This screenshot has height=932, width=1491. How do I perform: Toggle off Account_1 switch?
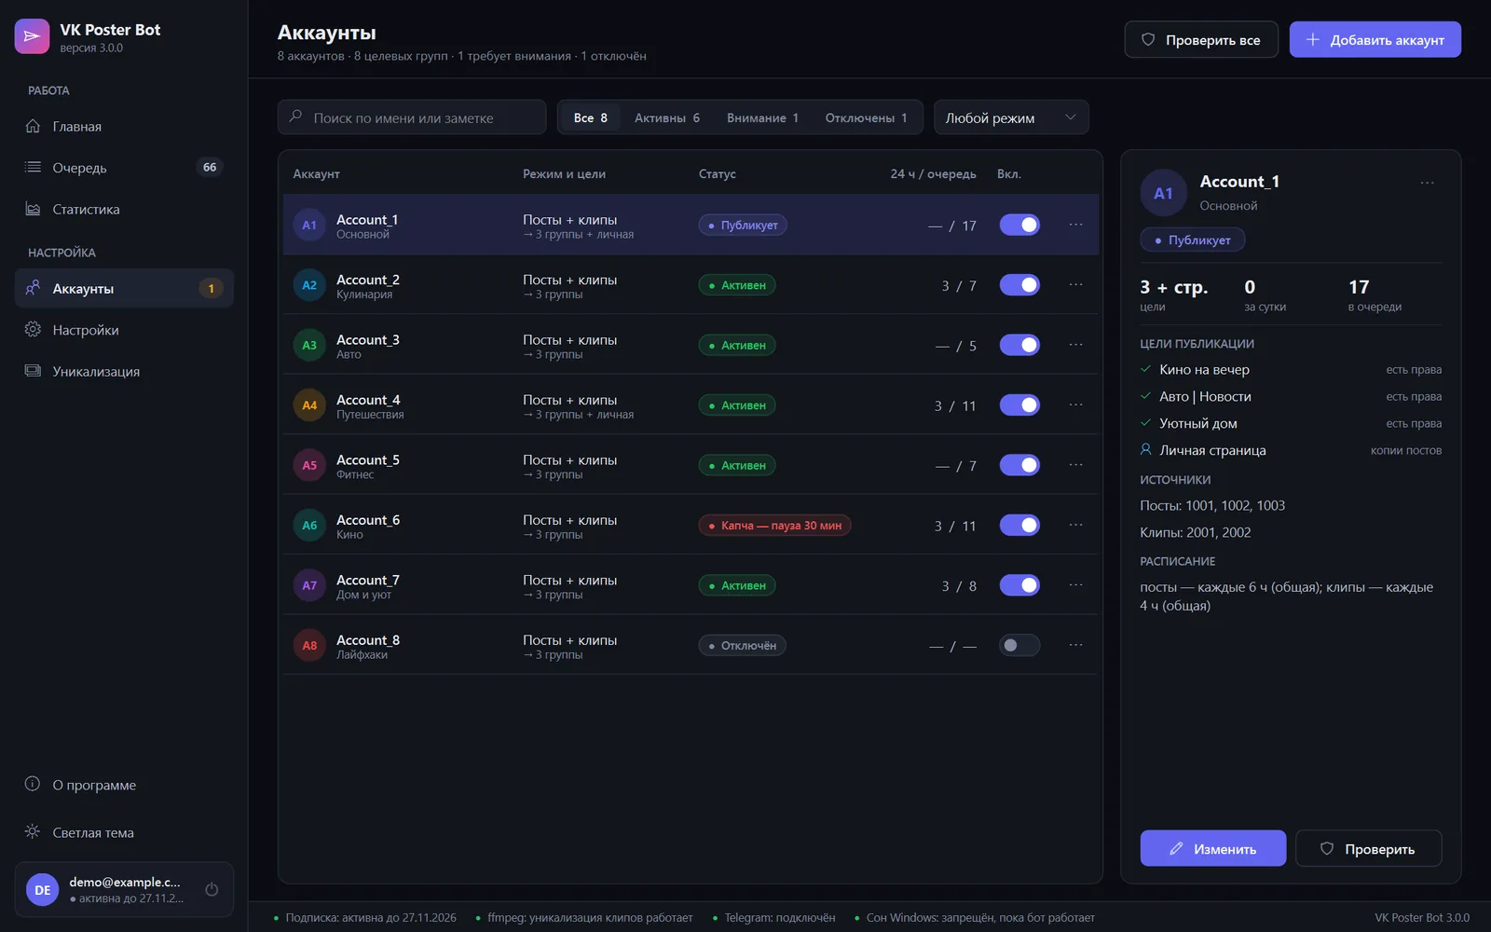coord(1019,225)
